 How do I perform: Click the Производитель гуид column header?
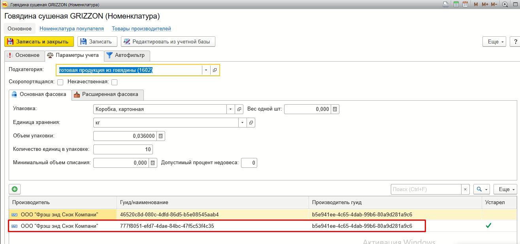395,203
